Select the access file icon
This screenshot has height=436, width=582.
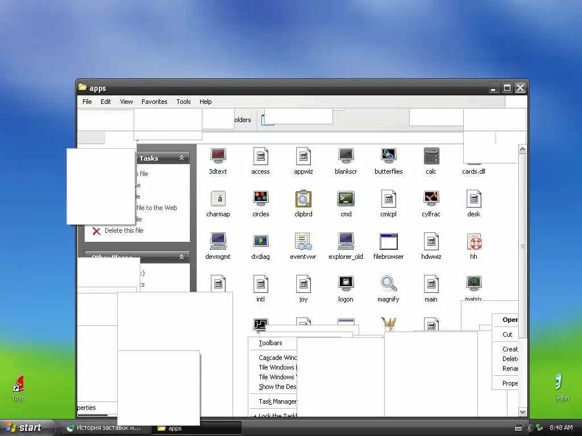[260, 156]
